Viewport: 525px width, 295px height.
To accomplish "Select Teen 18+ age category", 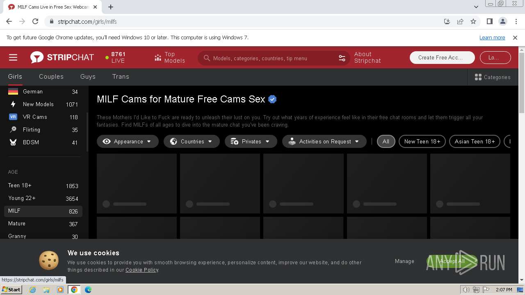I will pyautogui.click(x=43, y=186).
